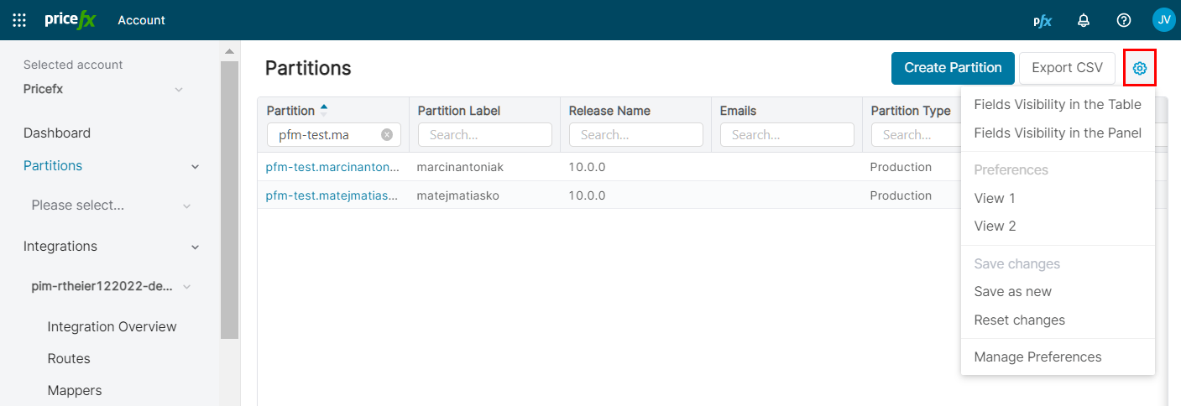Open the apps grid launcher icon

[x=19, y=20]
